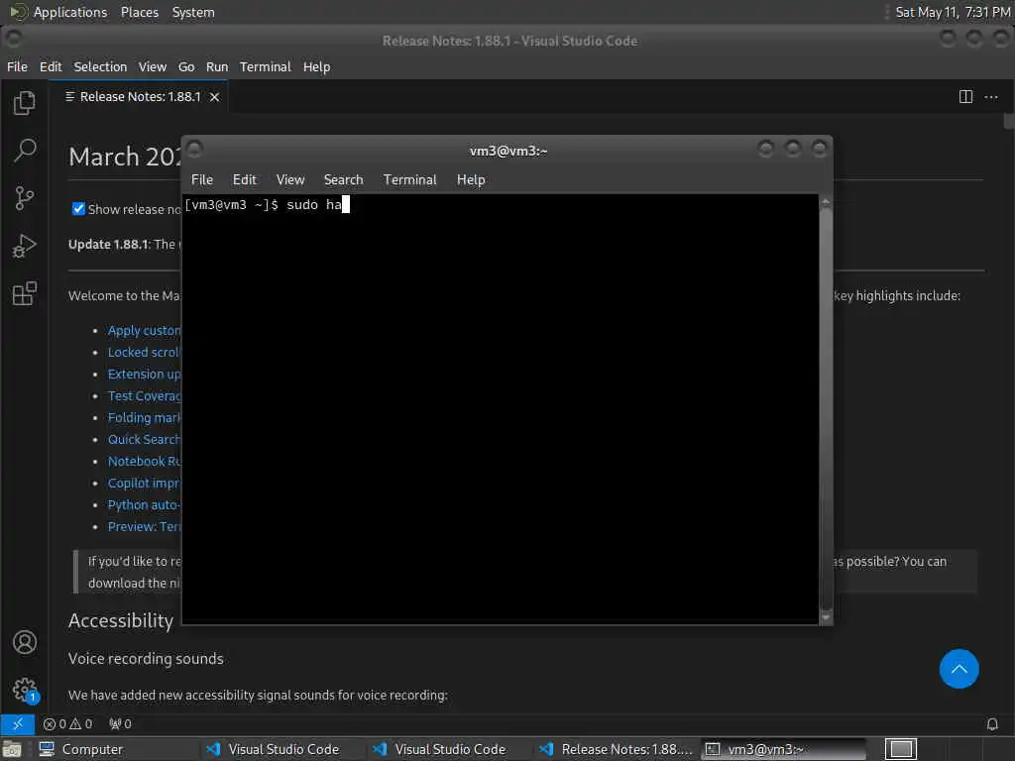Click the Python auto link

(144, 504)
